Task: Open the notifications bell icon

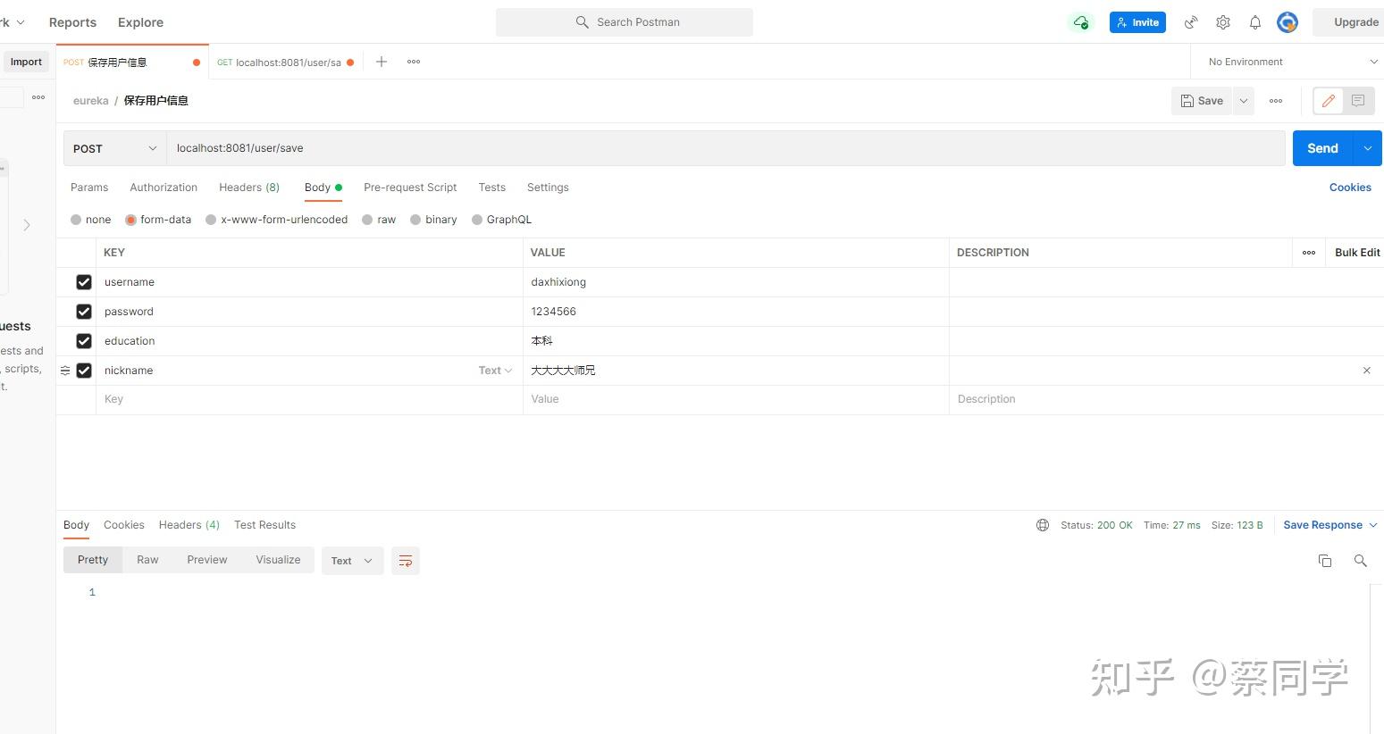Action: tap(1255, 22)
